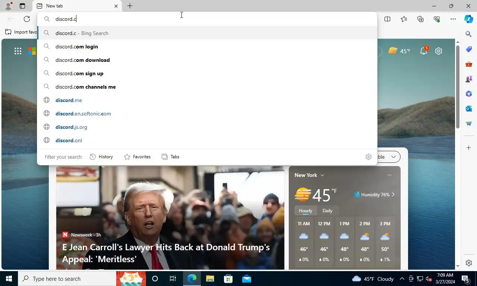
Task: Open sidebar paper plane Drop icon
Action: [469, 124]
